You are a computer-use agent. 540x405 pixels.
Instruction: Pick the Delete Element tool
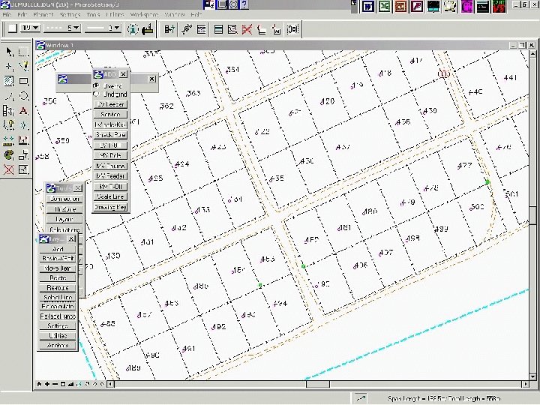[9, 170]
